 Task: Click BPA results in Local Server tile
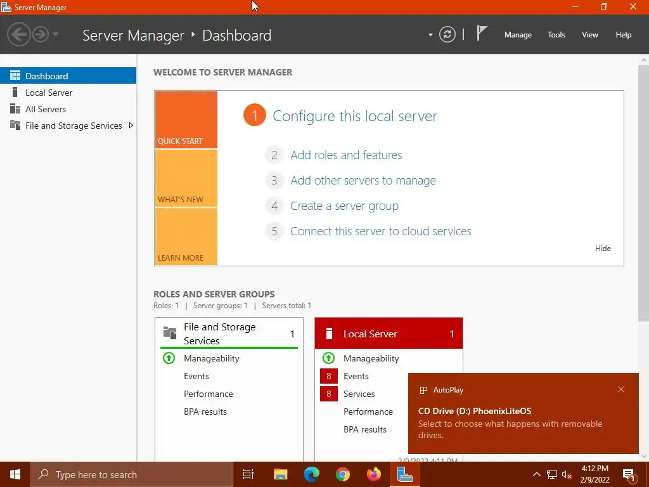click(364, 430)
